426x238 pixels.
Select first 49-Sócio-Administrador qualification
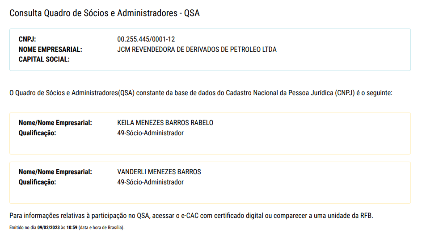150,133
